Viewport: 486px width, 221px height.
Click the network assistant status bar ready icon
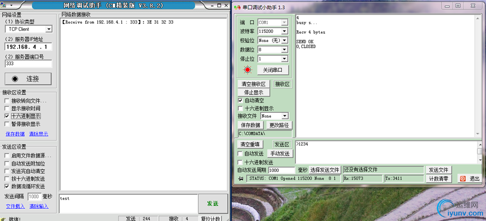(x=4, y=219)
